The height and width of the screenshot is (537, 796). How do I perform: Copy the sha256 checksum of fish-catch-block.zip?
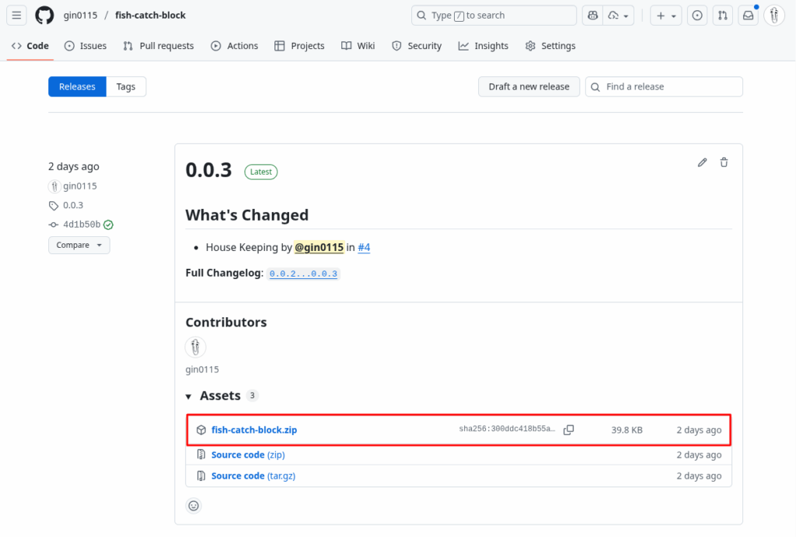click(x=568, y=430)
